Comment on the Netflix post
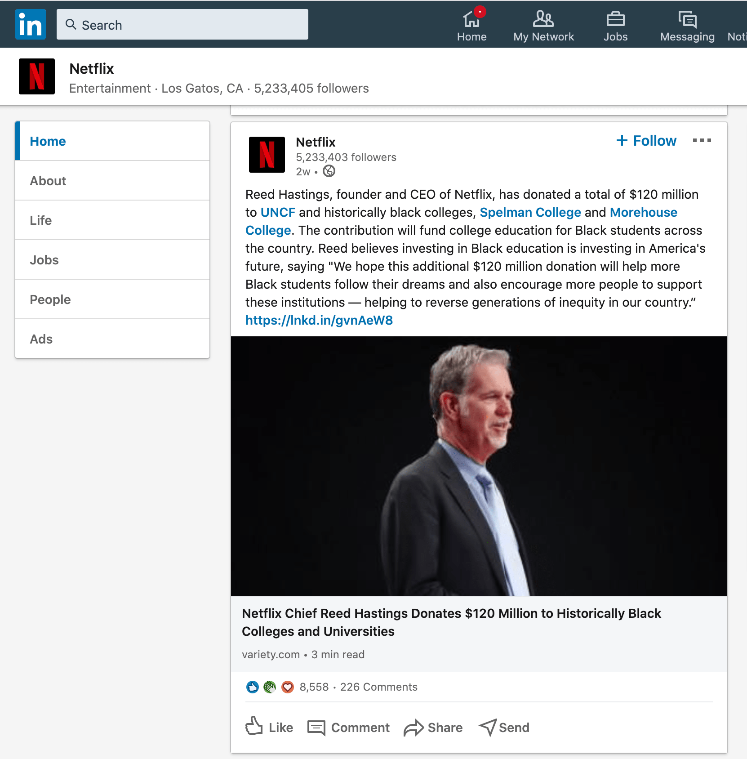Viewport: 747px width, 759px height. [x=348, y=727]
